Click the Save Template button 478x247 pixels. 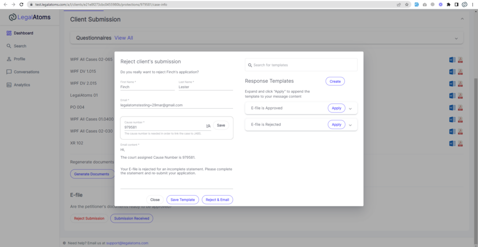point(183,199)
